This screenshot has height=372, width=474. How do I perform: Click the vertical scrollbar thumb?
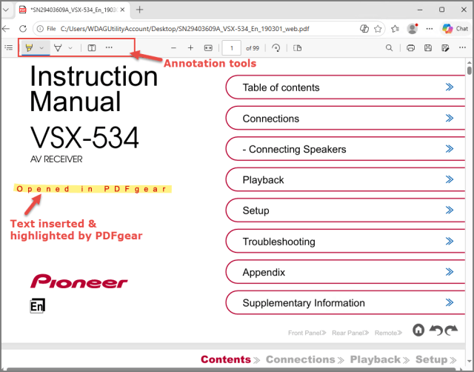[469, 70]
